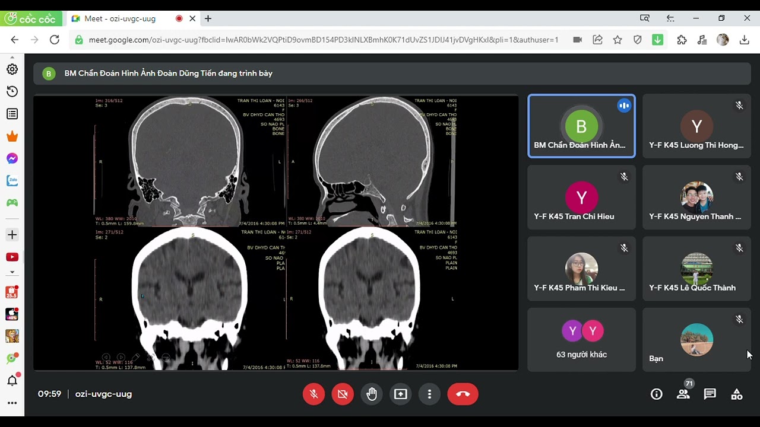
Task: Go back to the previous page
Action: [x=15, y=40]
